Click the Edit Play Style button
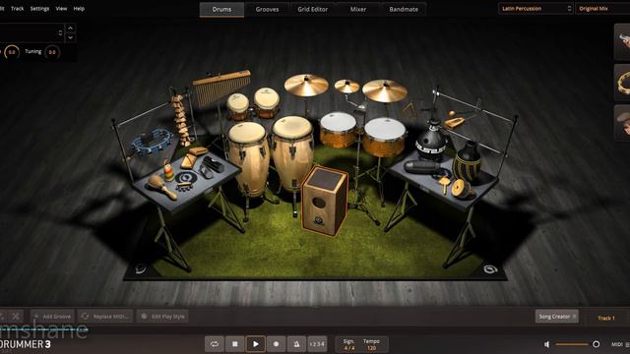 click(x=162, y=317)
